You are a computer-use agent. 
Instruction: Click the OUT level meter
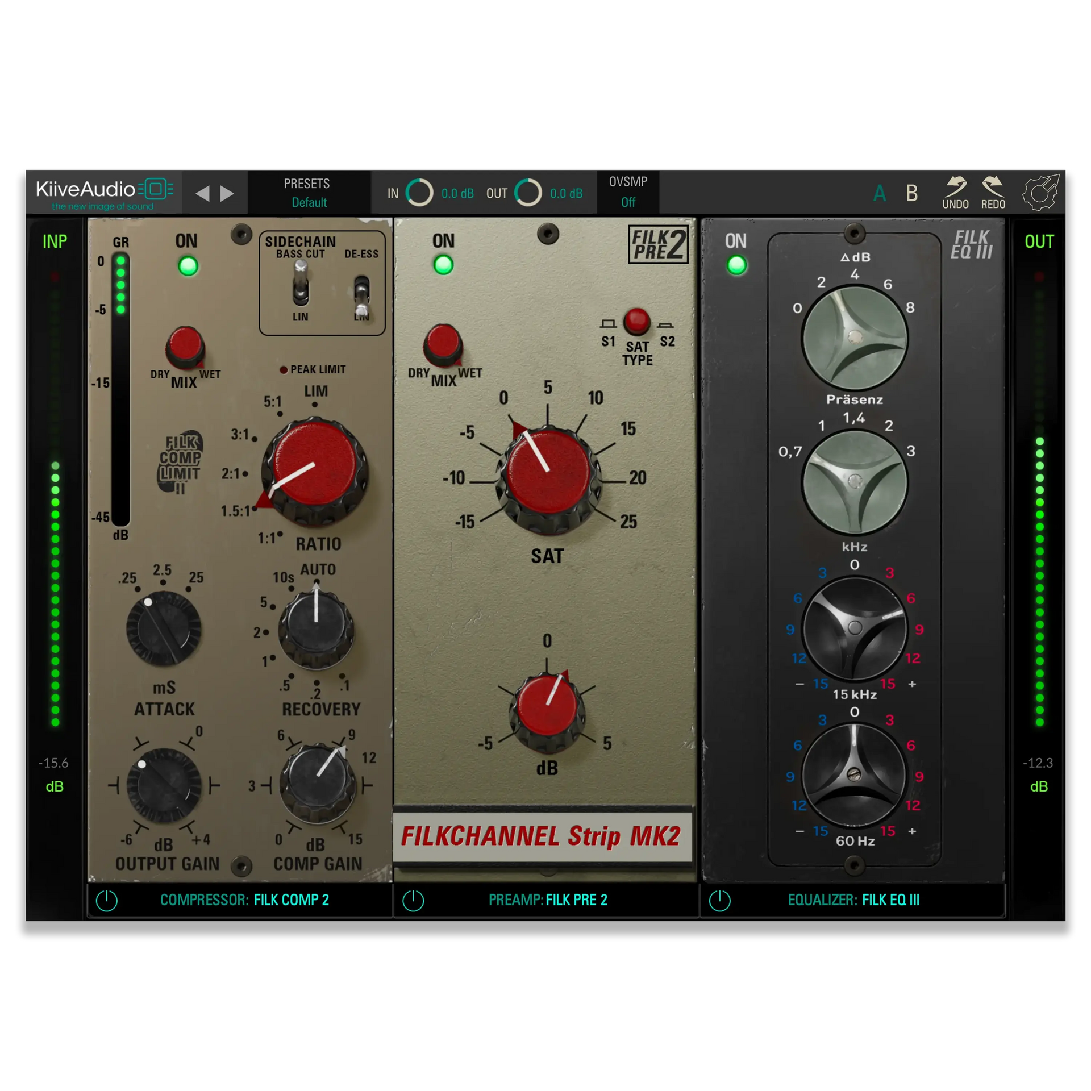pyautogui.click(x=1039, y=500)
